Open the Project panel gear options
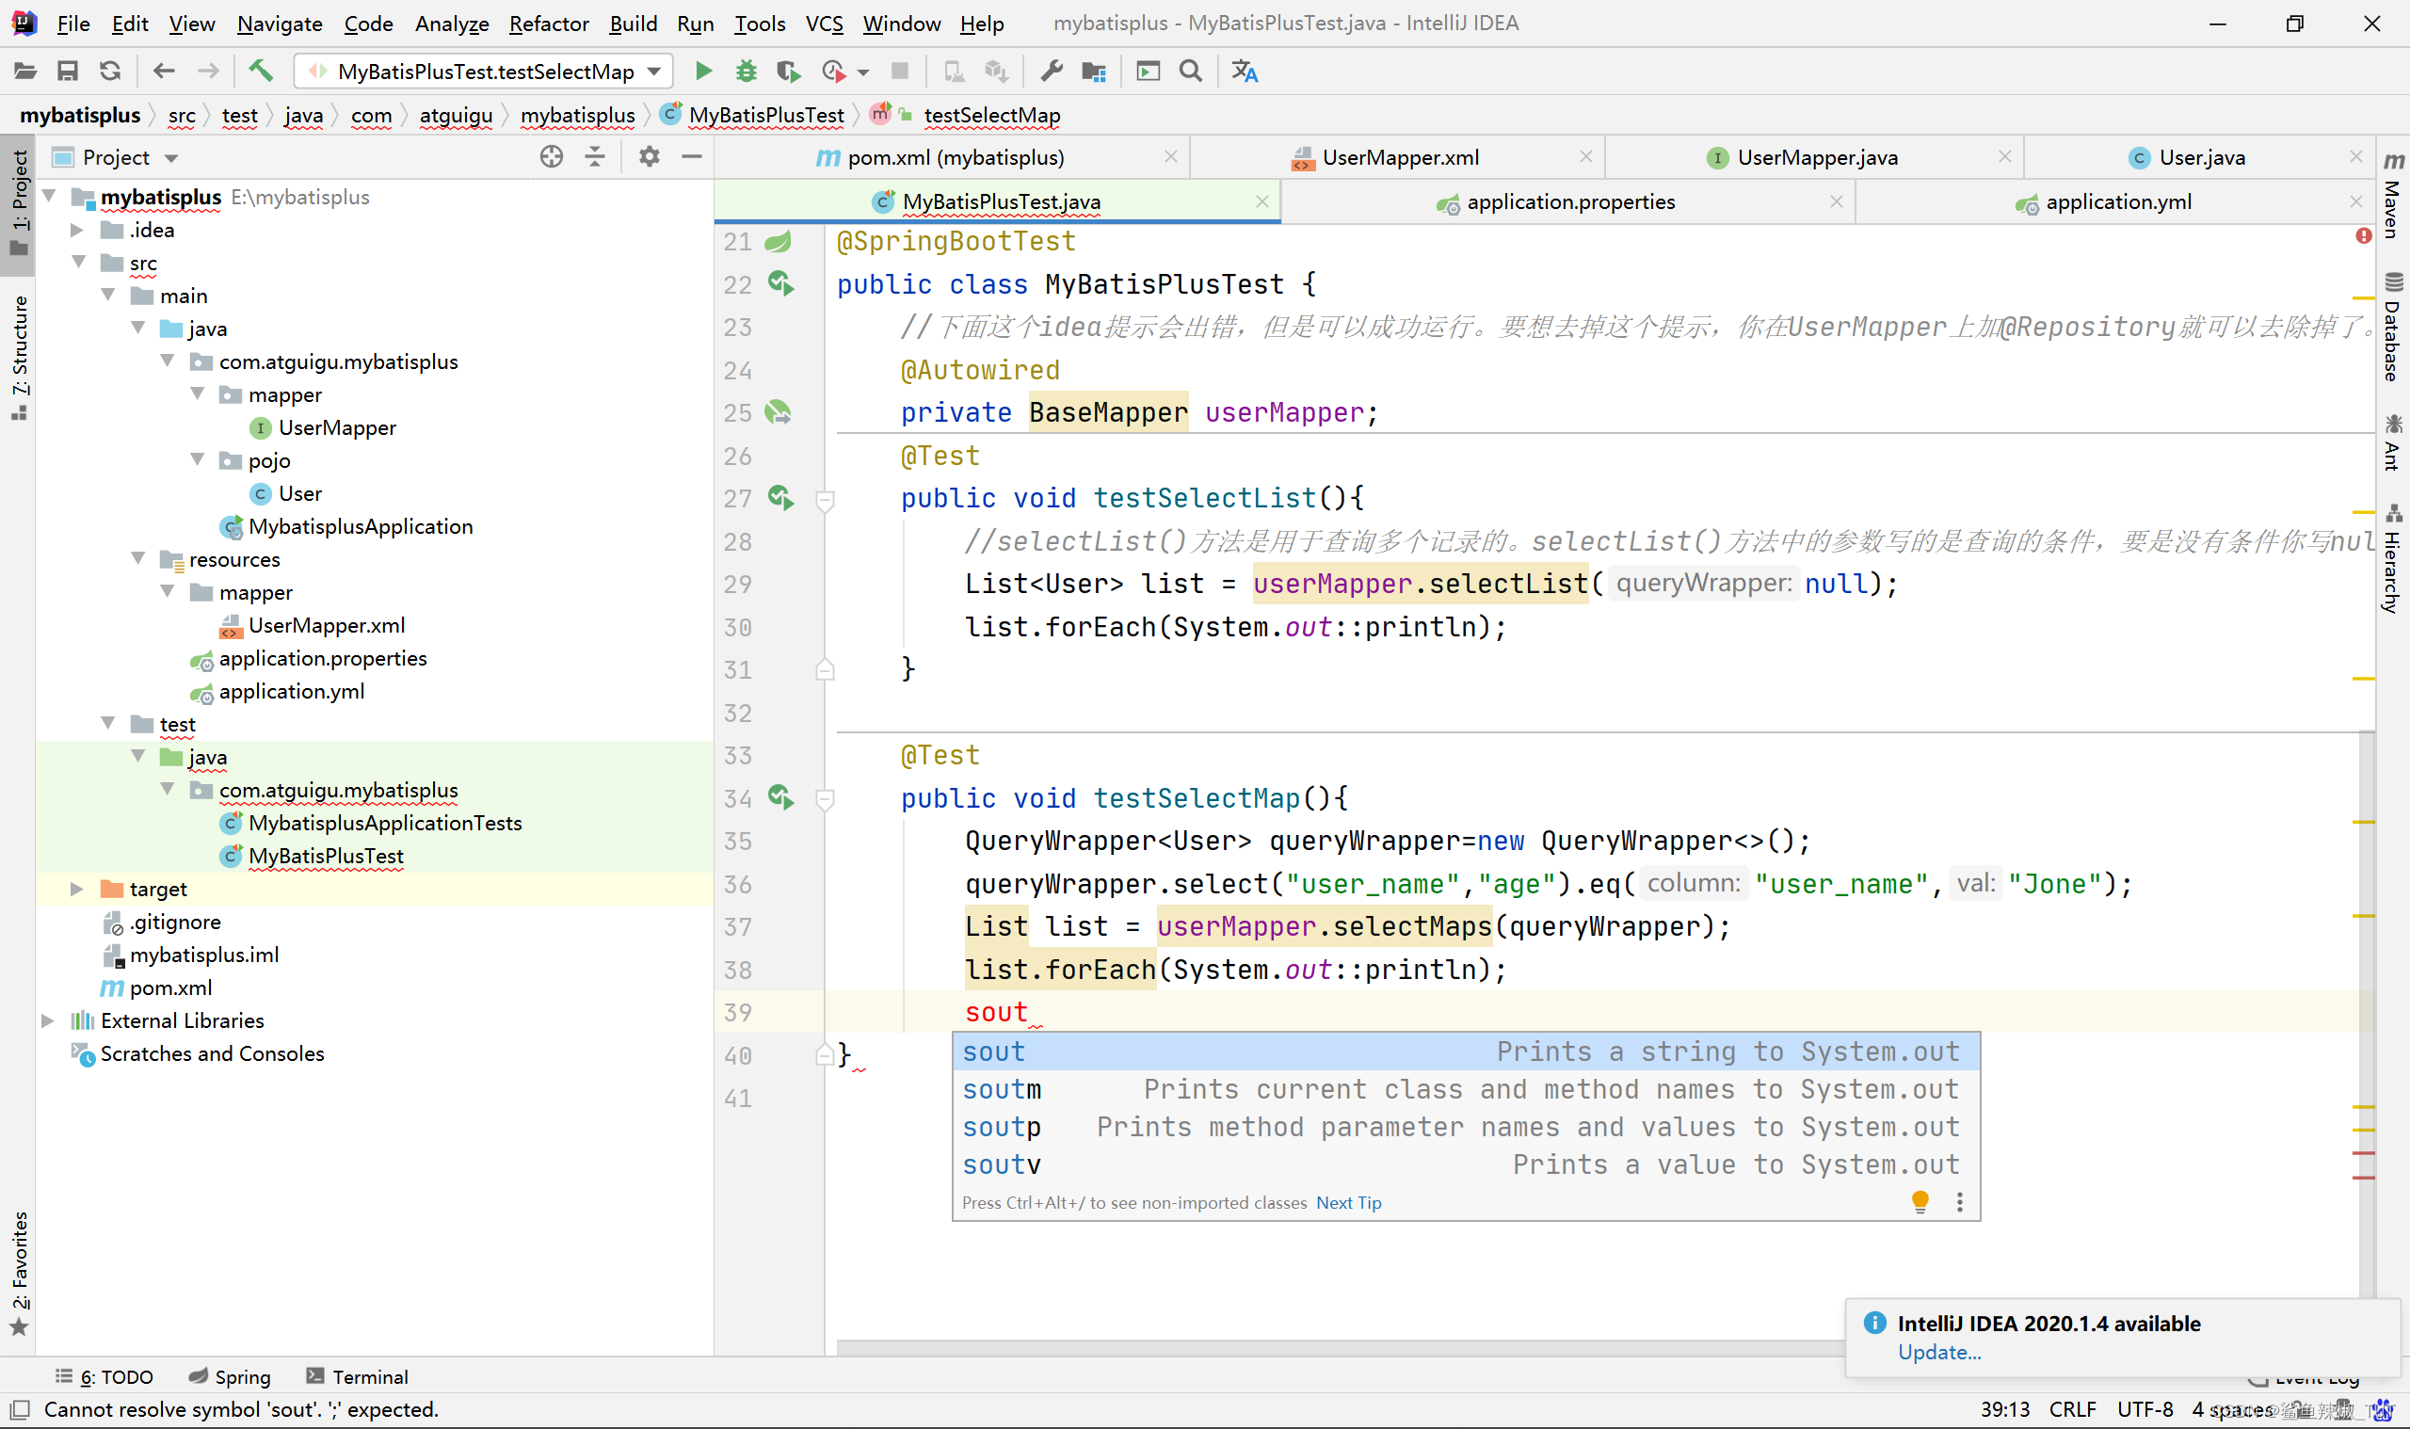Viewport: 2410px width, 1429px height. pyautogui.click(x=650, y=157)
